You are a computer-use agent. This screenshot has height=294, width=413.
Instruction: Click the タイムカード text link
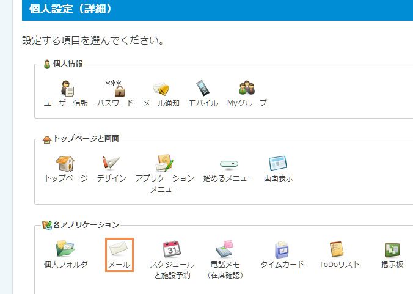282,264
